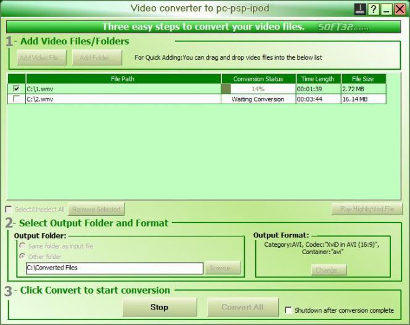Click the Time Length column header
Image resolution: width=410 pixels, height=325 pixels.
pyautogui.click(x=318, y=79)
